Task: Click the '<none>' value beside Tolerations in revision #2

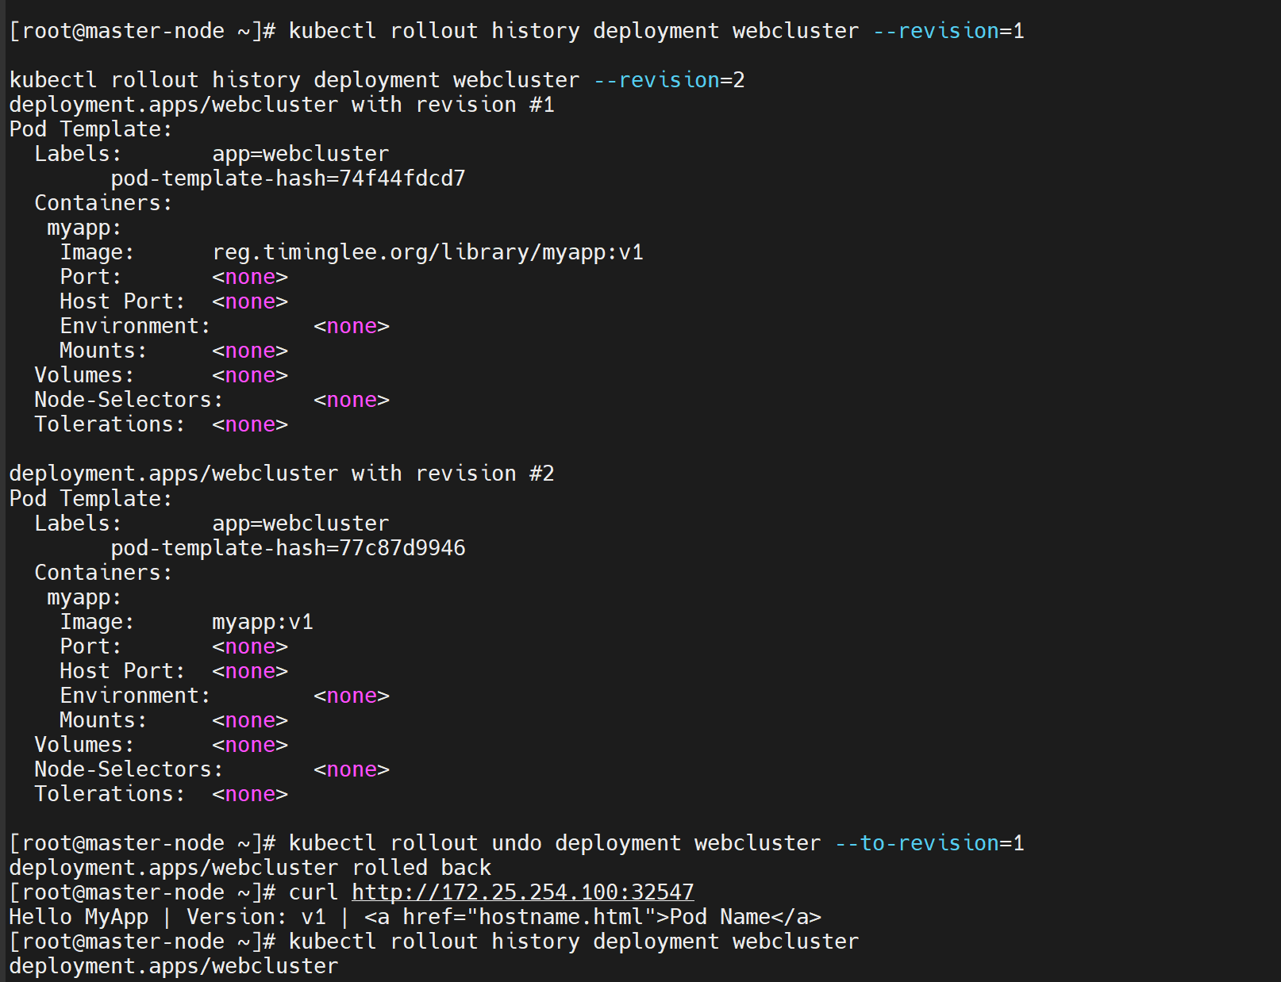Action: click(250, 794)
